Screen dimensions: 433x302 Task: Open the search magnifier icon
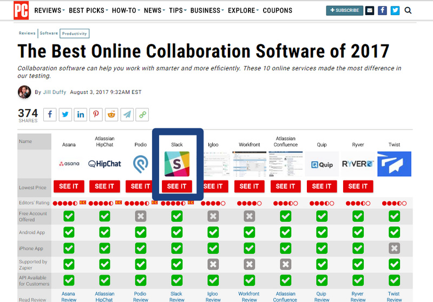pos(408,10)
